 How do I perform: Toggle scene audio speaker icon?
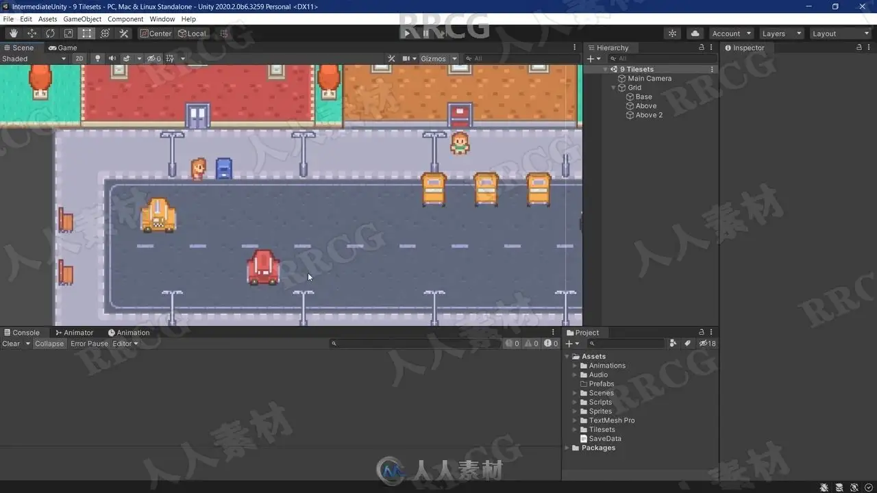pos(112,59)
